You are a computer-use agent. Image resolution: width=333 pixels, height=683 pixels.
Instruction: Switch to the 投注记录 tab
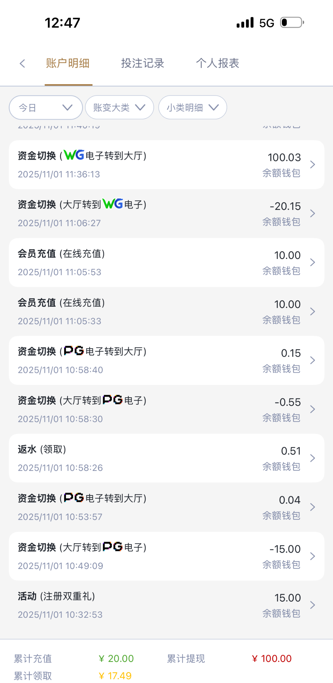143,63
